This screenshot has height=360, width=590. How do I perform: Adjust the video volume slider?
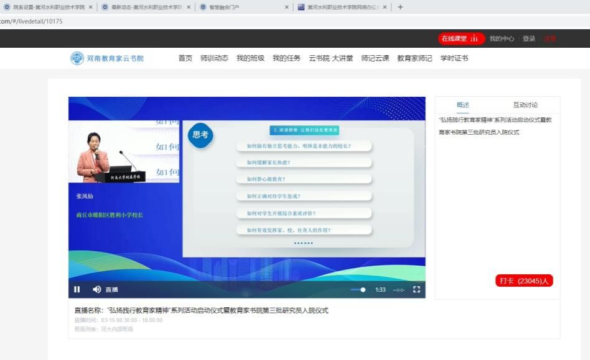tap(358, 290)
